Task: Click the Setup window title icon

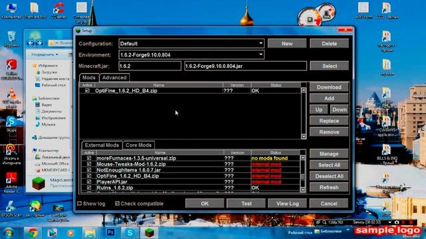Action: (79, 31)
